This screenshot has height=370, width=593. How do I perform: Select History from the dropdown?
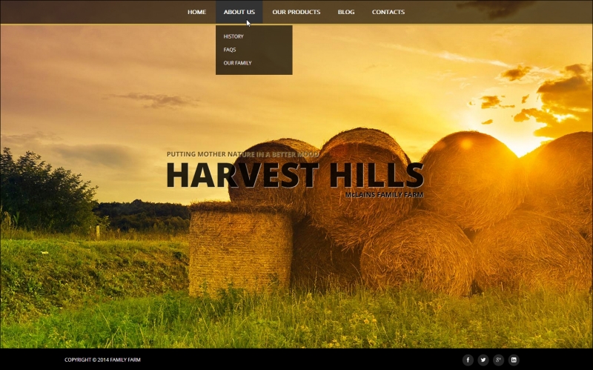coord(233,36)
